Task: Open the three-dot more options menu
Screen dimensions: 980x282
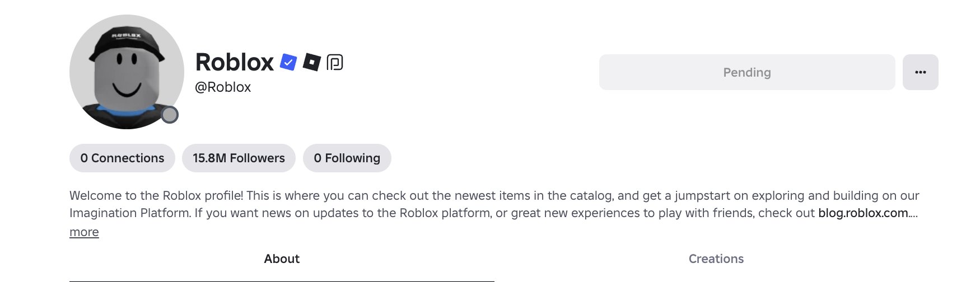Action: 920,72
